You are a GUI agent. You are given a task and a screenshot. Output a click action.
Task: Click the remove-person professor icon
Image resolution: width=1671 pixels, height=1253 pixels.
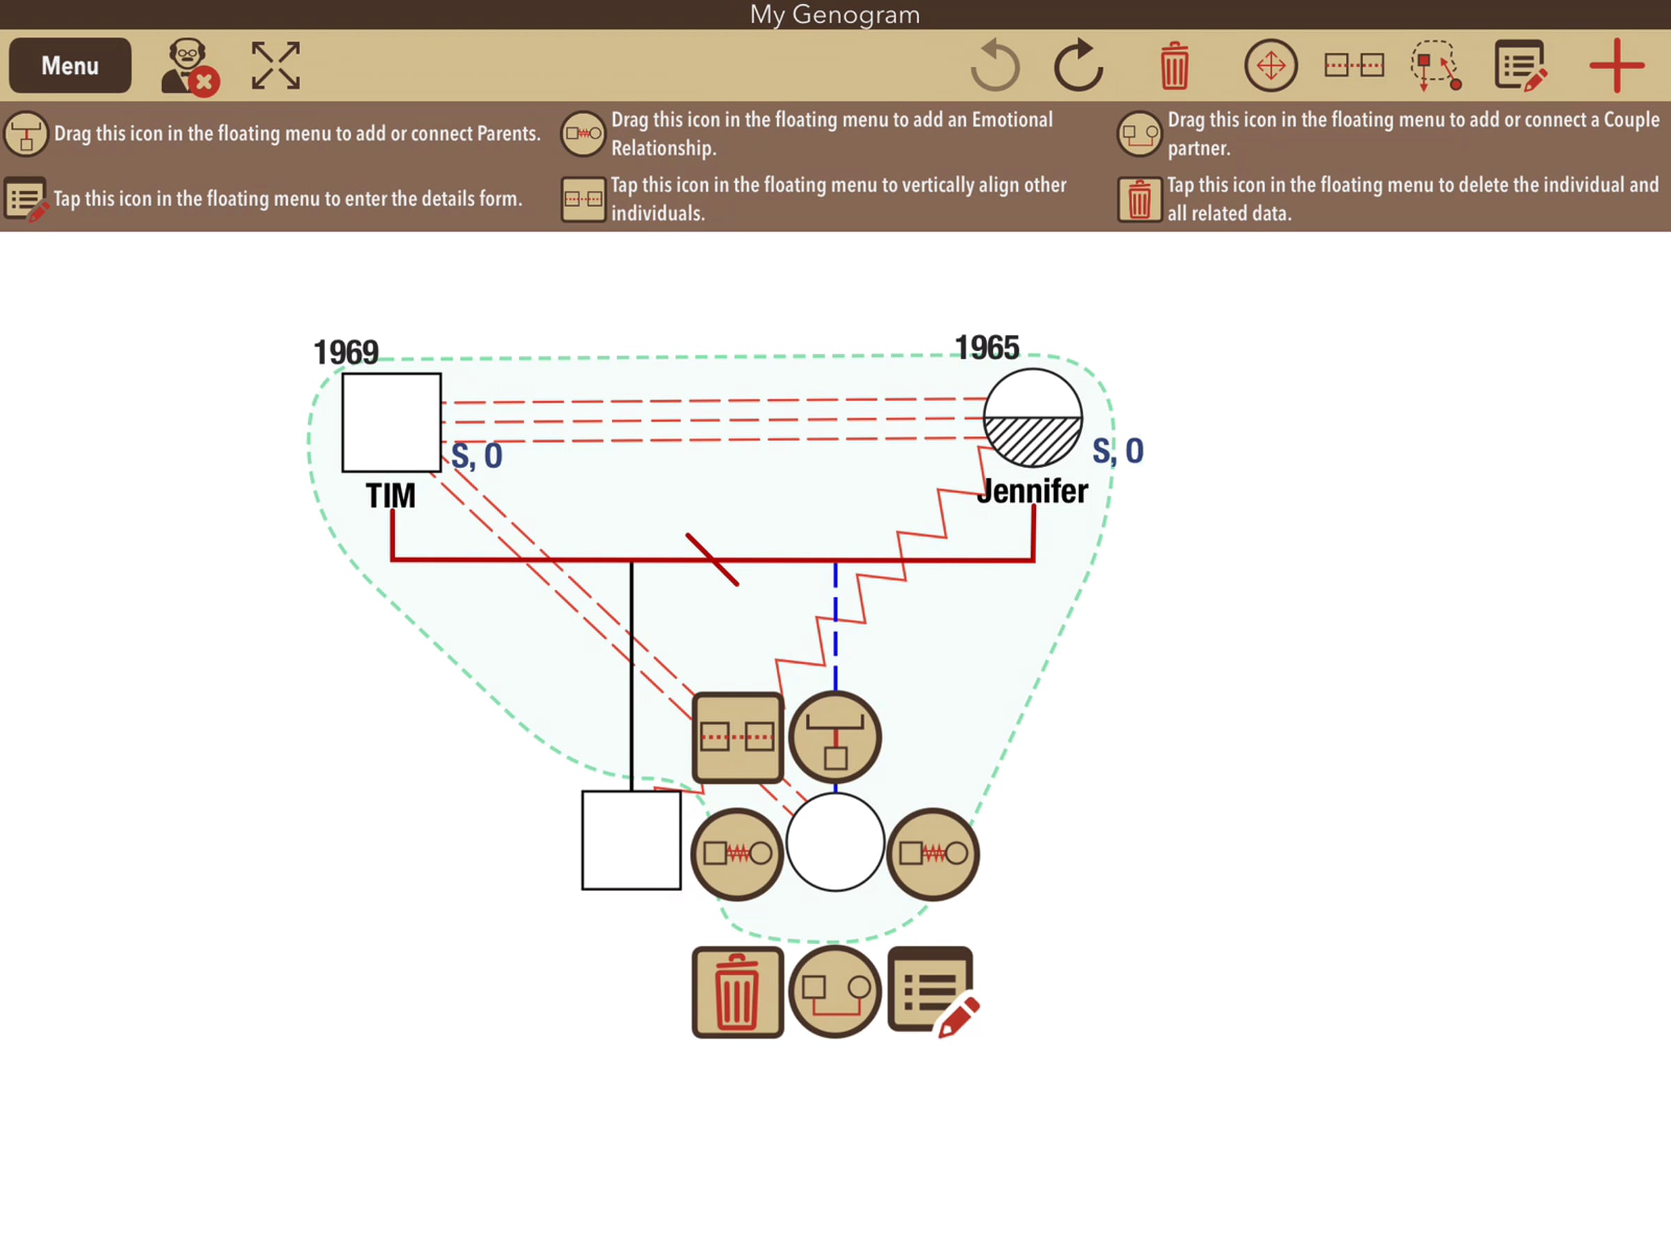[189, 66]
